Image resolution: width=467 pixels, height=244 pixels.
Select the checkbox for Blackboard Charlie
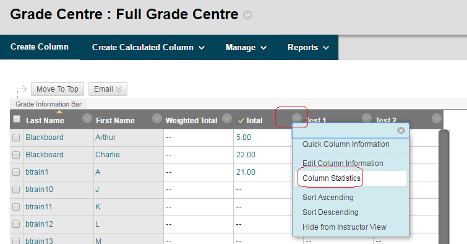tap(16, 155)
